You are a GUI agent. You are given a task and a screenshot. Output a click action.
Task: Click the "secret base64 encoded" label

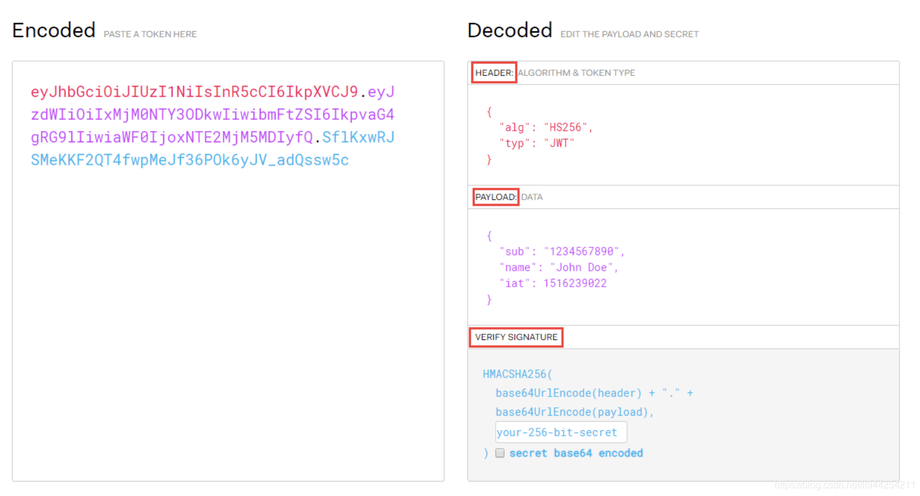click(576, 453)
